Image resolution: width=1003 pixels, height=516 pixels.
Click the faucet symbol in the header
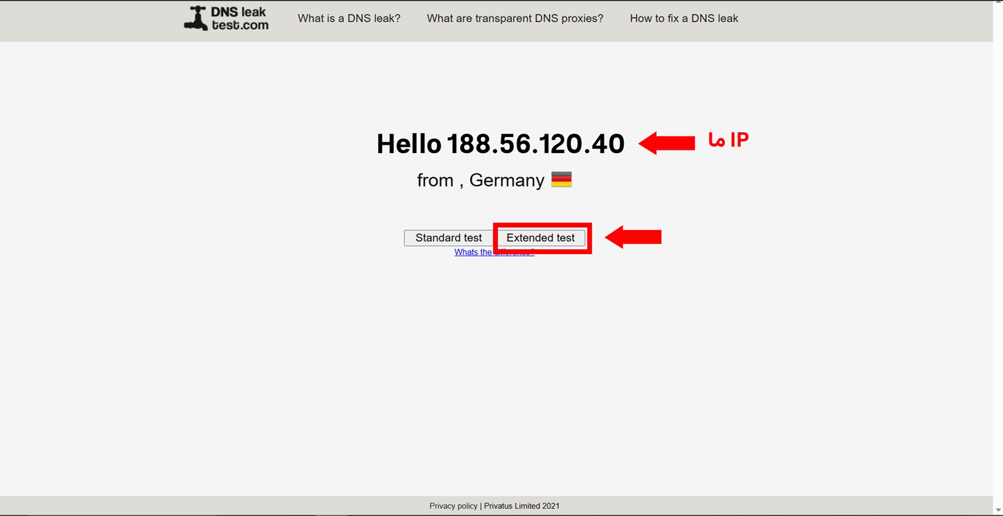(196, 17)
